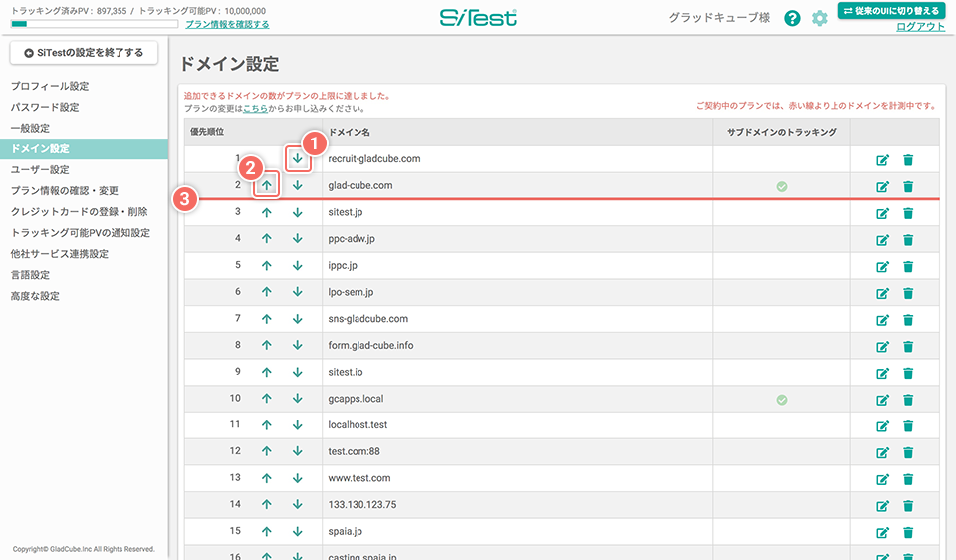Image resolution: width=956 pixels, height=560 pixels.
Task: Delete the sitest.jp domain
Action: [x=908, y=213]
